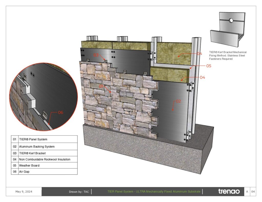Click the 05 weather board callout
262x202 pixels.
click(x=209, y=66)
